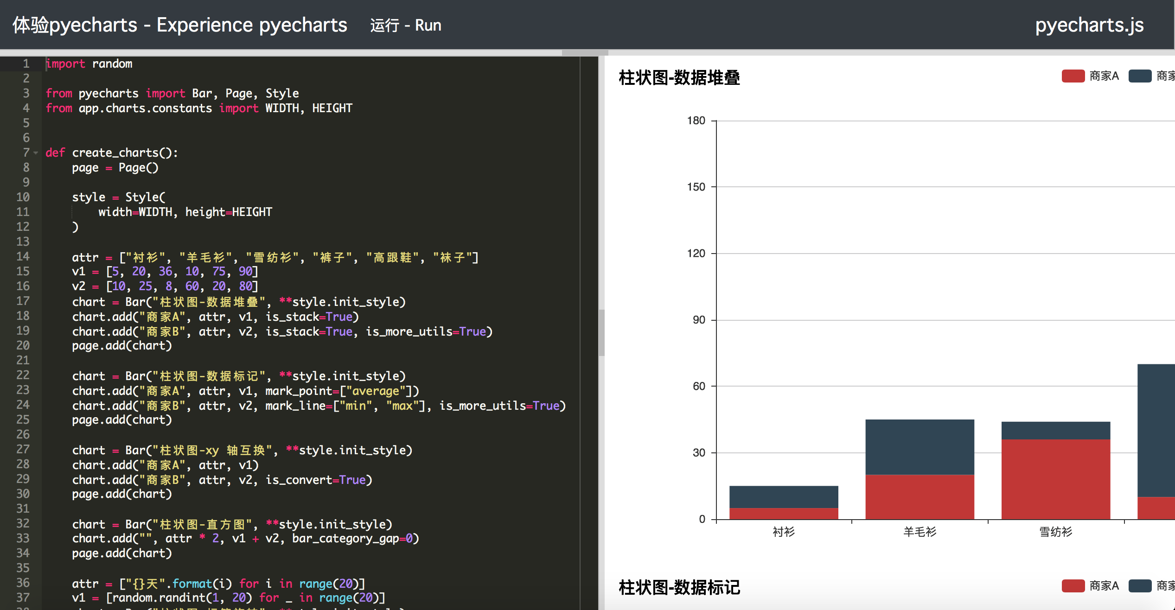Click the dark 商家B legend swatch
1175x610 pixels.
pyautogui.click(x=1140, y=76)
